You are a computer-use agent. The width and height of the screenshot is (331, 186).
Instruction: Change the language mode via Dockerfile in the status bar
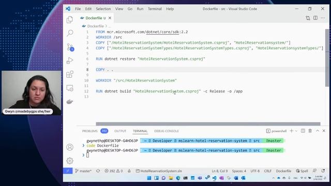point(283,171)
